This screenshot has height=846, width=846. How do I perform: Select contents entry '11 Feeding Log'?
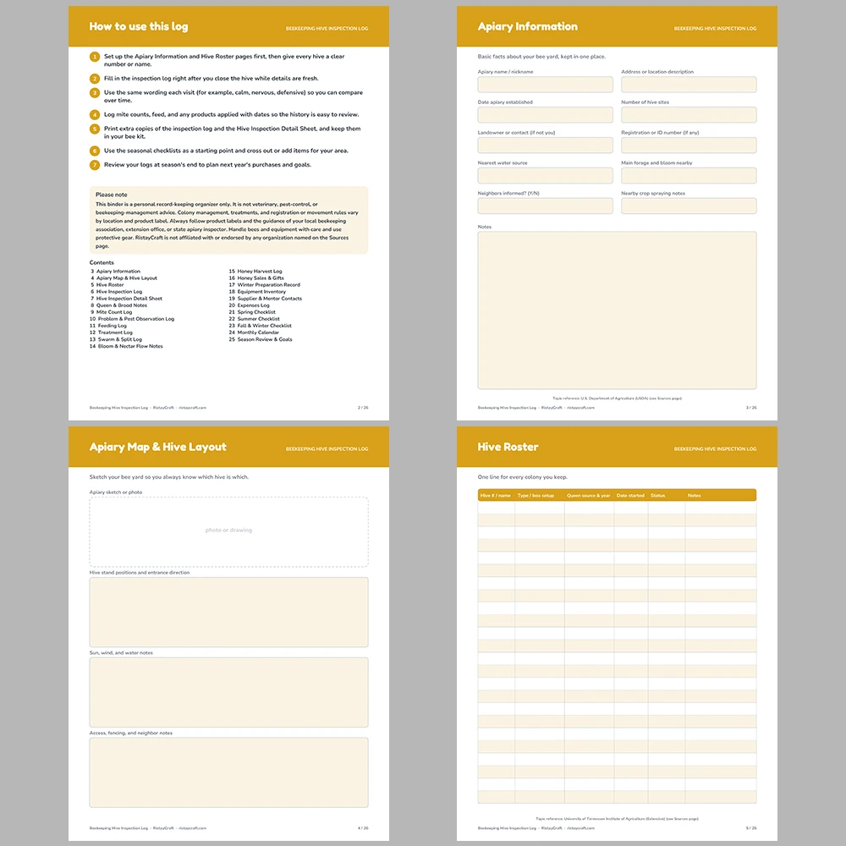coord(108,326)
